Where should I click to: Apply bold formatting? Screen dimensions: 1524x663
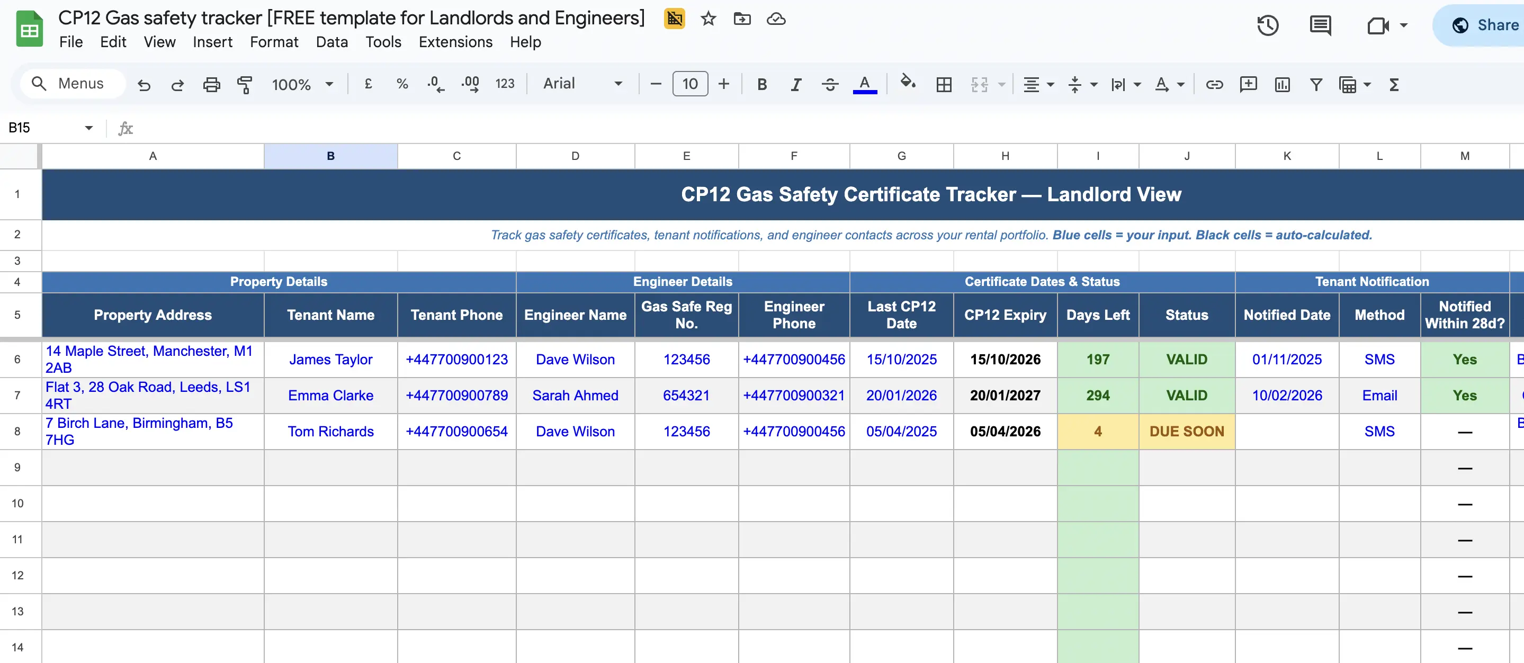click(762, 84)
